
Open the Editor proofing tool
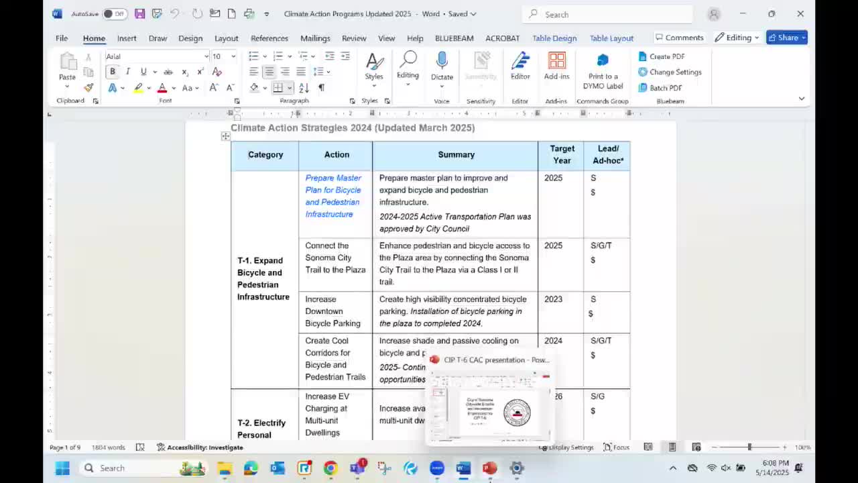pos(520,62)
